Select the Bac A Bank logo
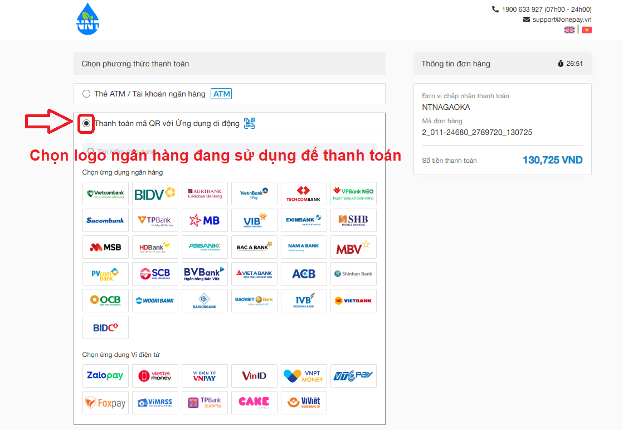 (254, 247)
